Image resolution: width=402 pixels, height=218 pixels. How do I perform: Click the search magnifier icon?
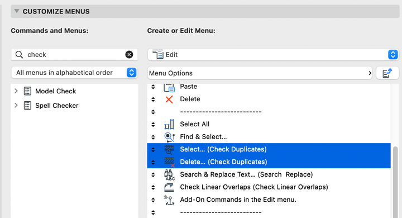19,54
